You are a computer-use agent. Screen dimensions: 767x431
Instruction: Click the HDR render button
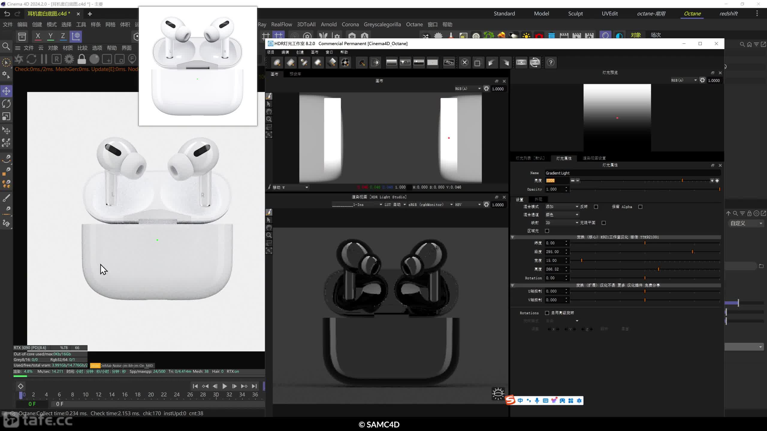[x=521, y=63]
